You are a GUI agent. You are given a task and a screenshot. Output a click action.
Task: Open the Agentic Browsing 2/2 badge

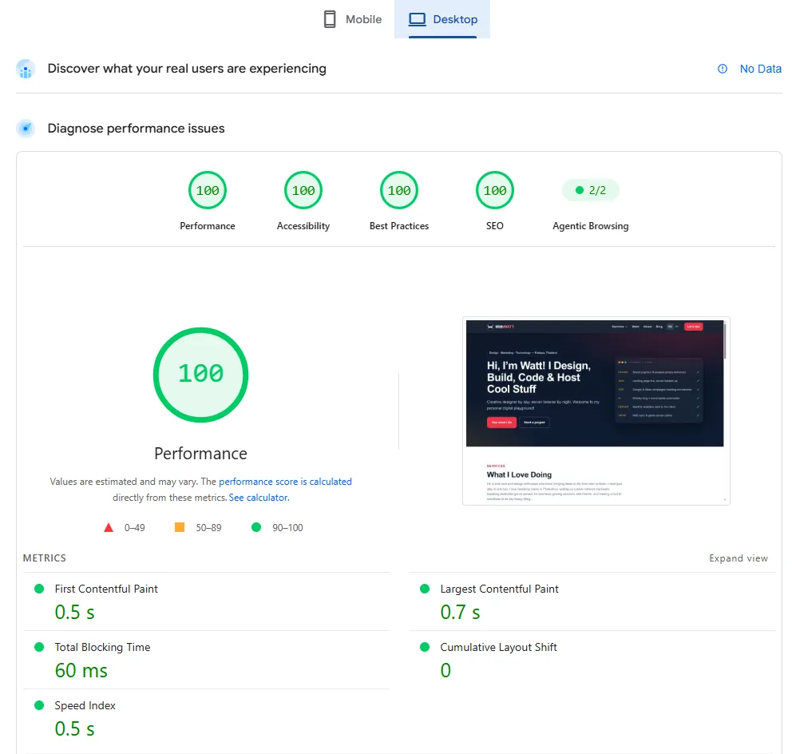(x=591, y=191)
